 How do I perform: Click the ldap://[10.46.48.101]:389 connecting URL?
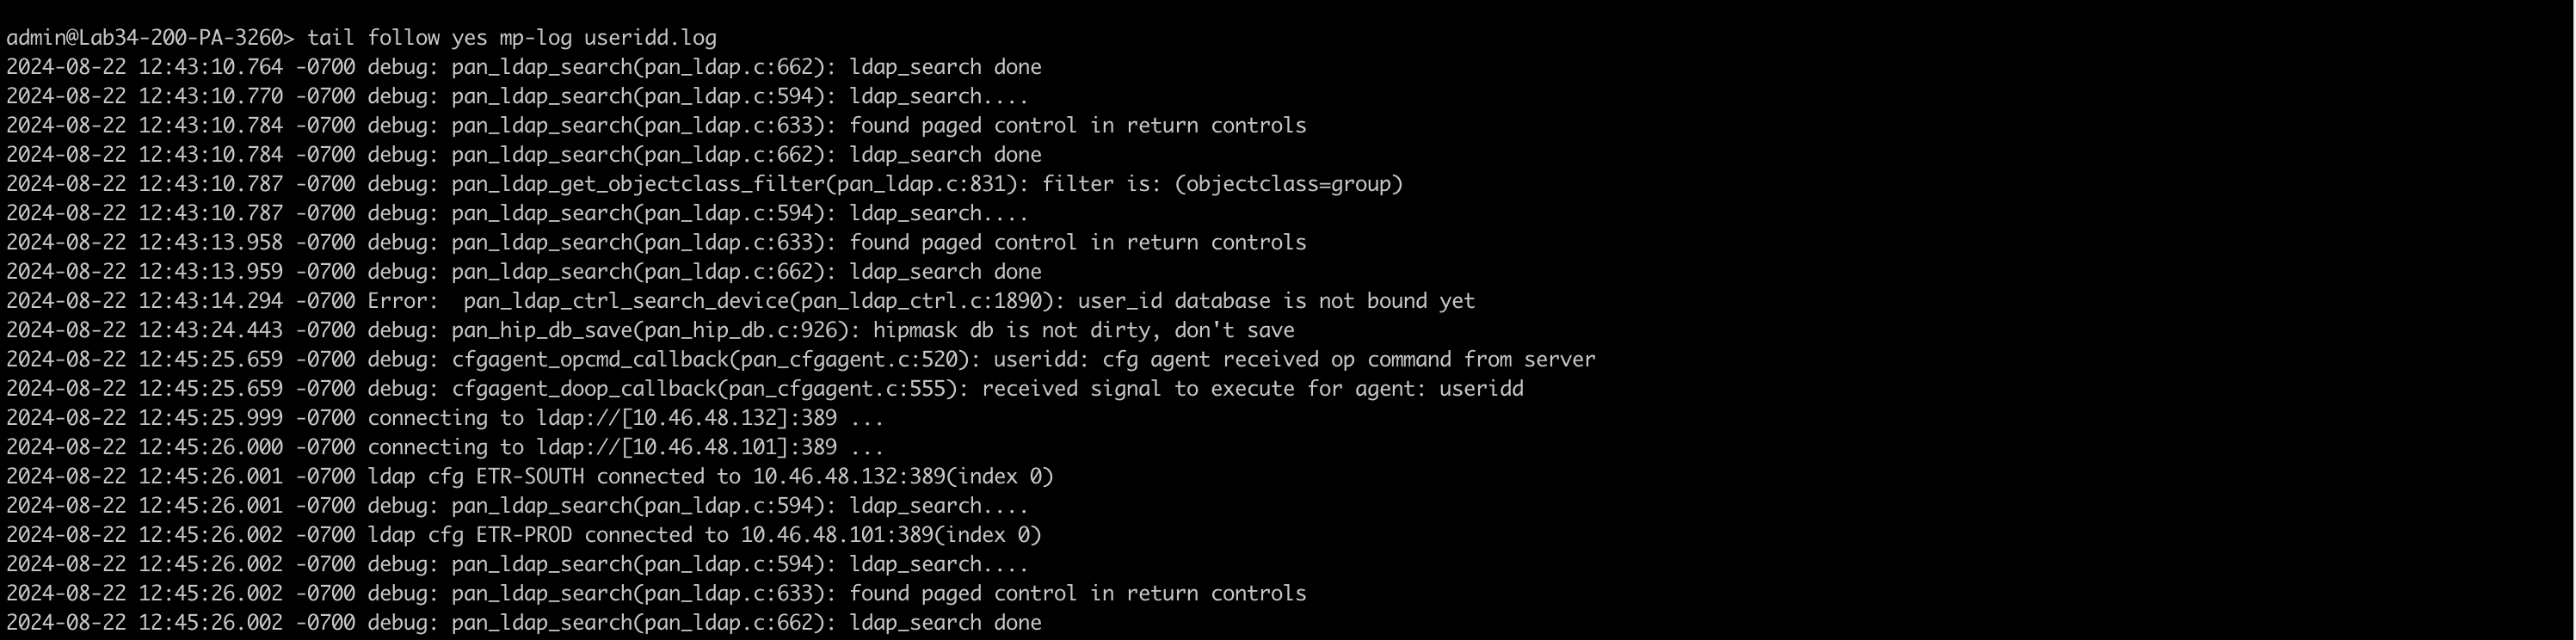(686, 447)
